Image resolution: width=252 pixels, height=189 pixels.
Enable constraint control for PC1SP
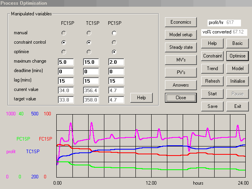(x=114, y=42)
